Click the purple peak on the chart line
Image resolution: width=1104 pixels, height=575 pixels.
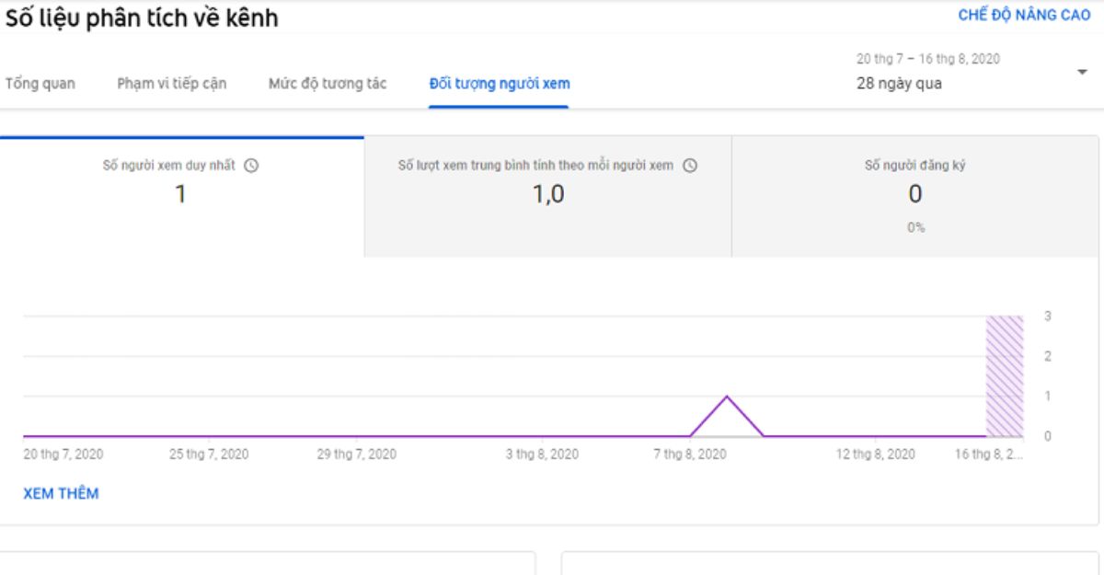tap(727, 397)
